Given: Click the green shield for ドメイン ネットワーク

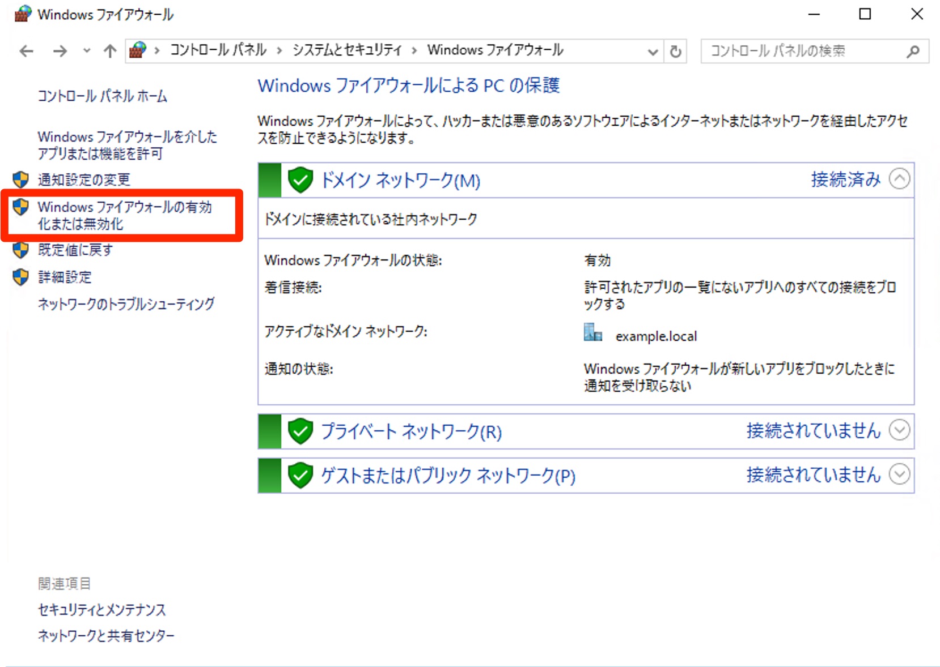Looking at the screenshot, I should click(300, 180).
